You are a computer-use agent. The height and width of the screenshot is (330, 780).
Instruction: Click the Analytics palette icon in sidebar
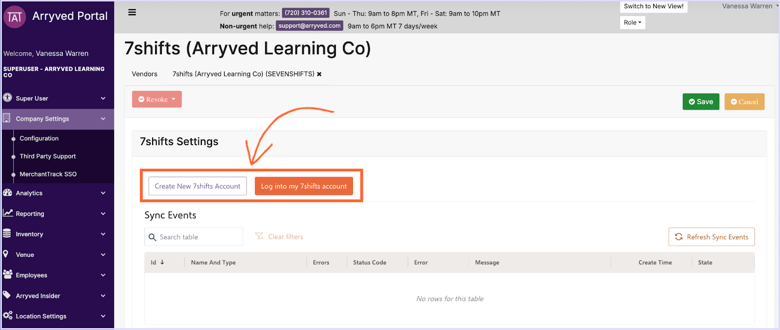(7, 193)
